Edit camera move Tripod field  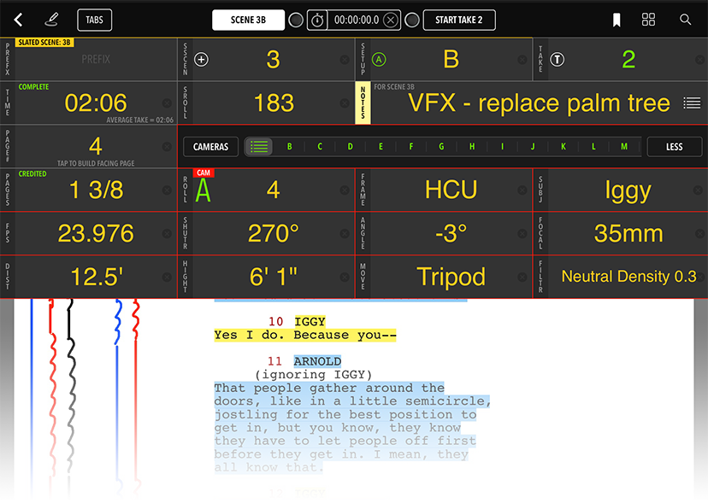451,277
